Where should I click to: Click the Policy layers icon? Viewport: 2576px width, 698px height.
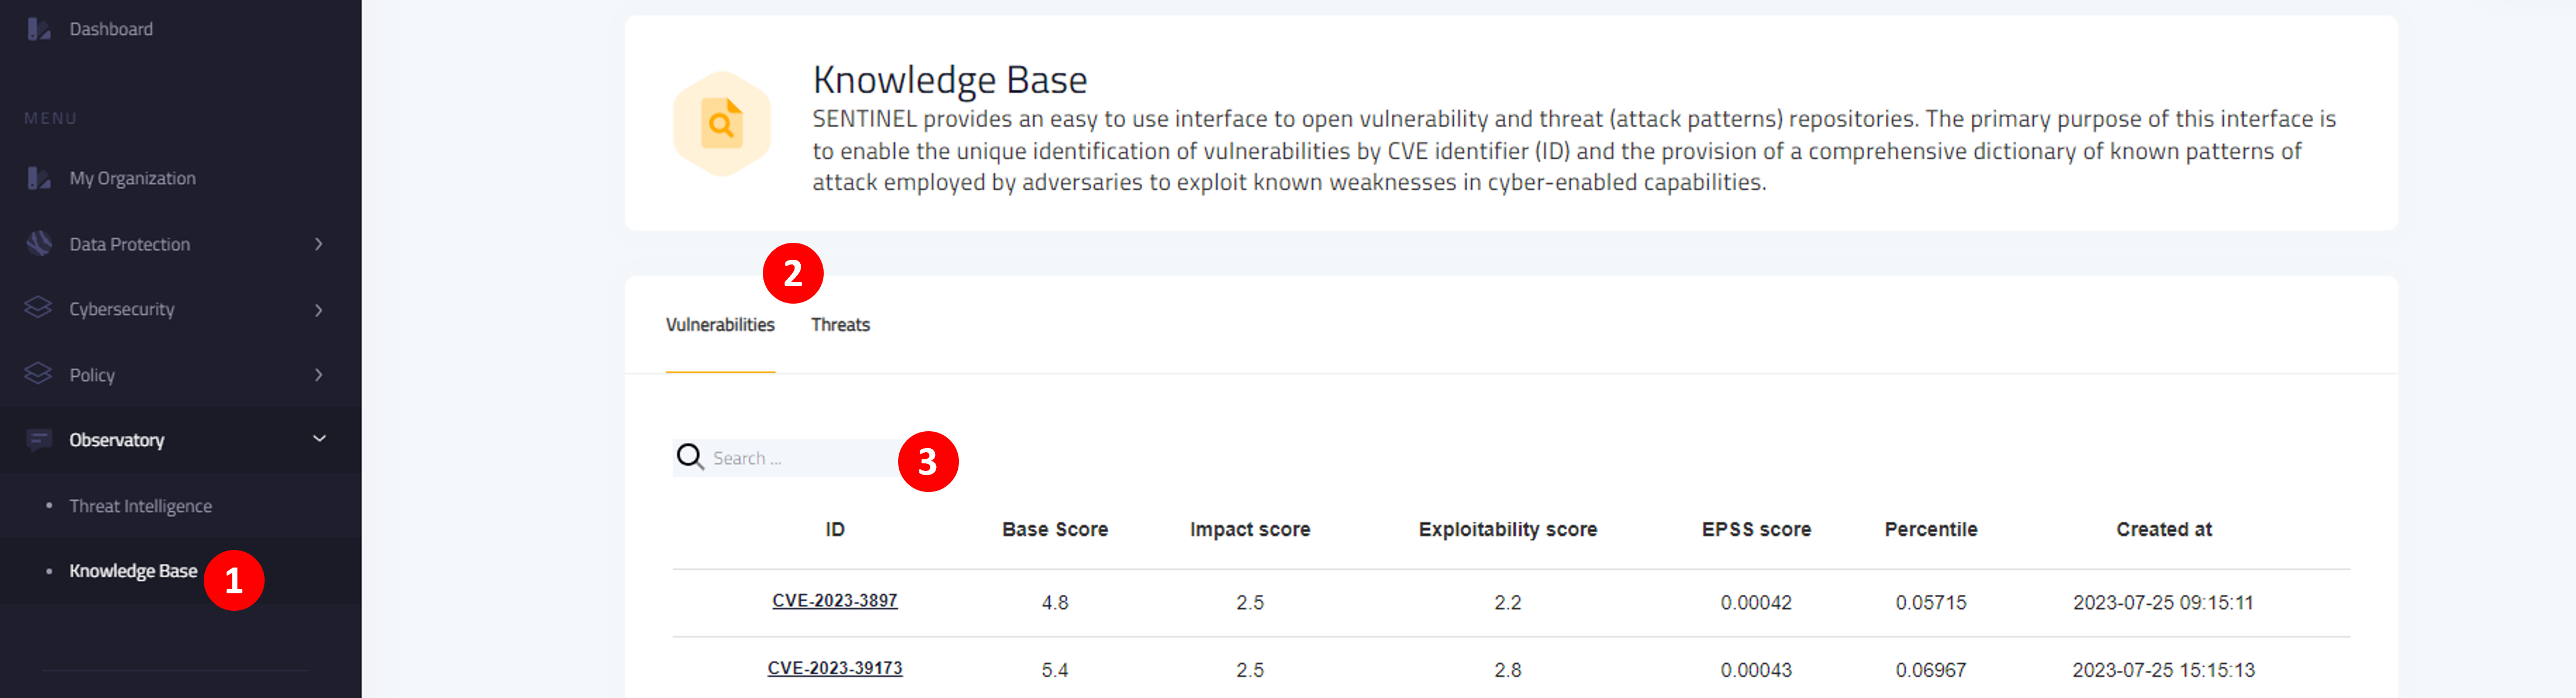point(38,374)
